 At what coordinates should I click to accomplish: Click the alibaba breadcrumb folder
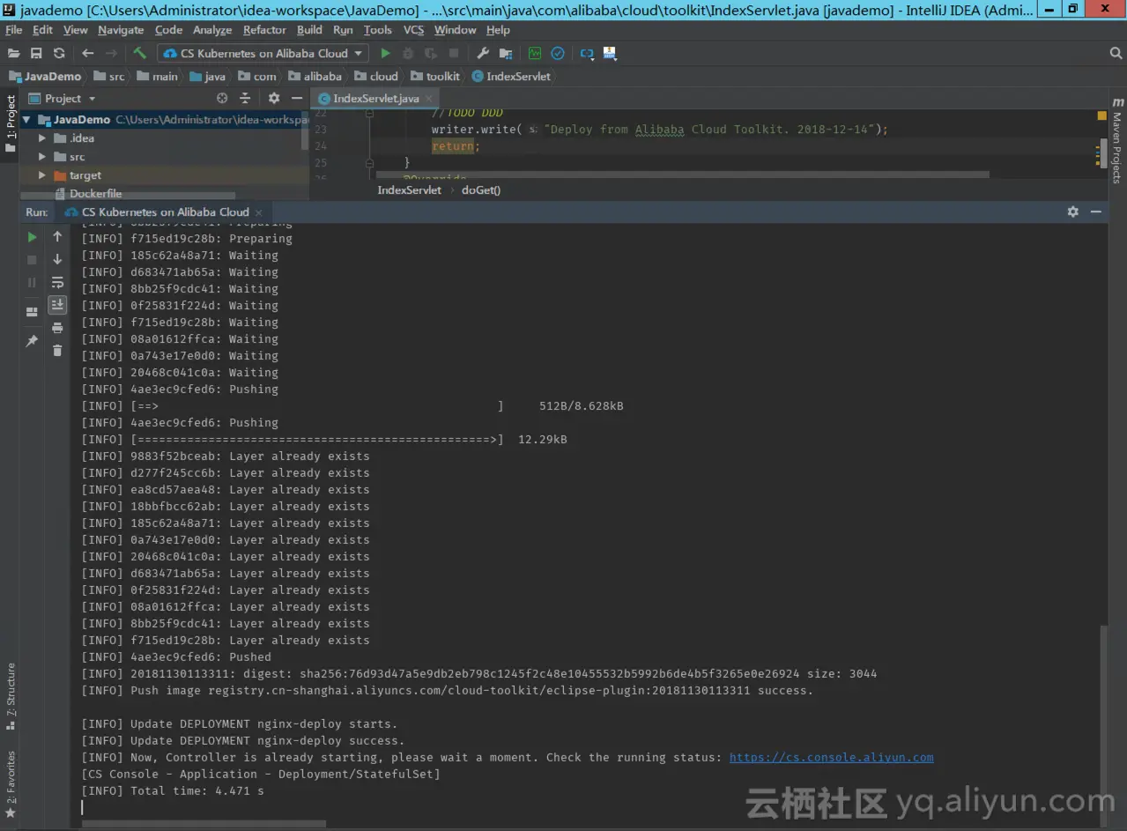point(315,77)
